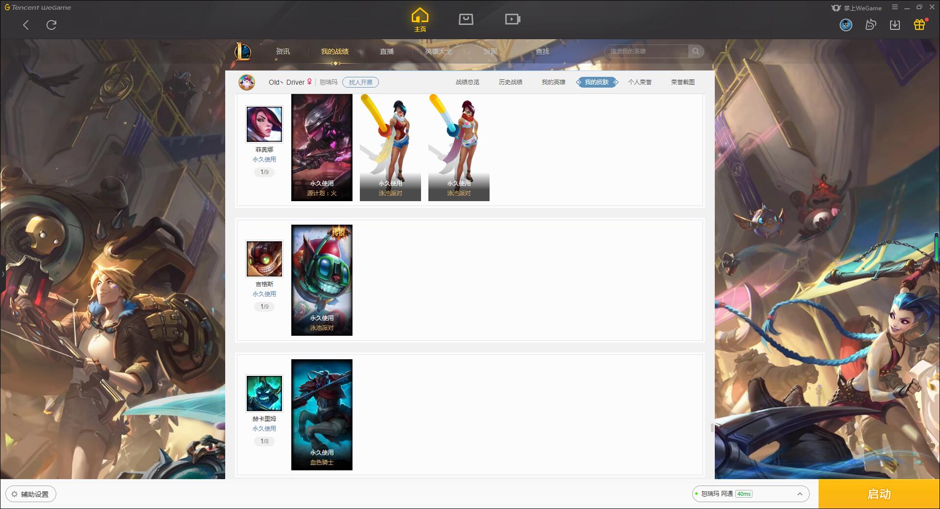Switch to 我的英雄 sub-tab

pos(554,82)
